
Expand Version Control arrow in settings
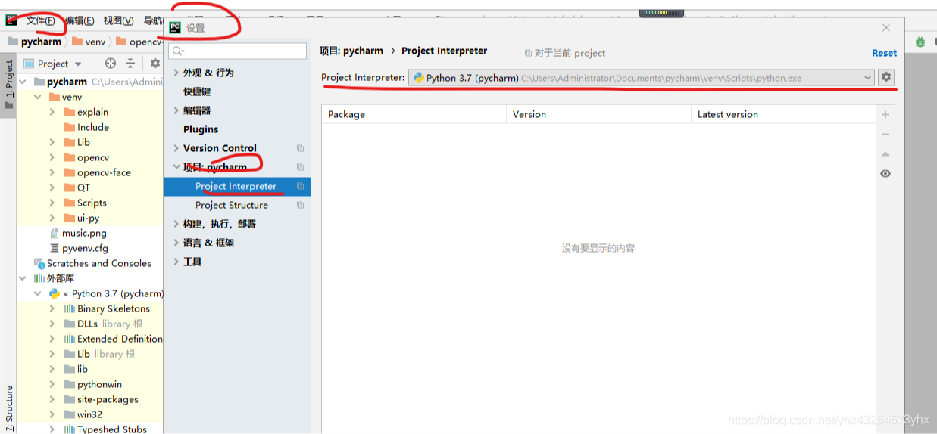pos(176,148)
